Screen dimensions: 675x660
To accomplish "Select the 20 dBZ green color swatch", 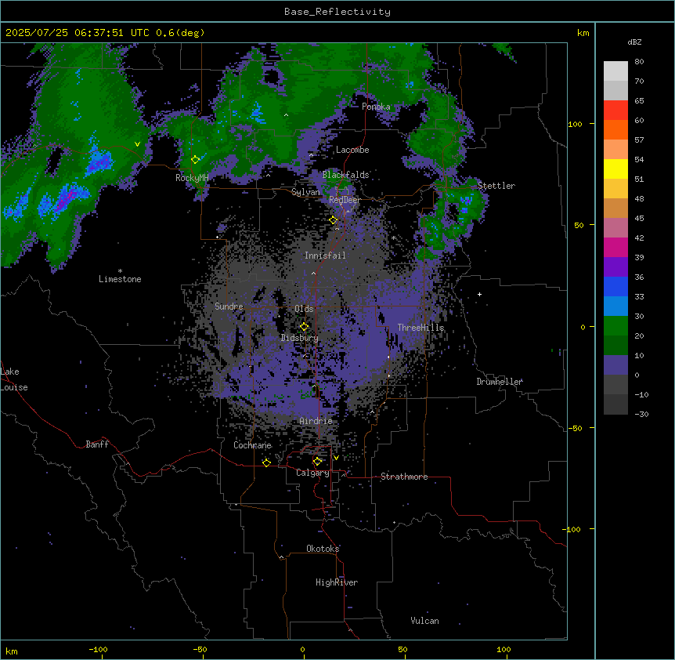I will (615, 326).
